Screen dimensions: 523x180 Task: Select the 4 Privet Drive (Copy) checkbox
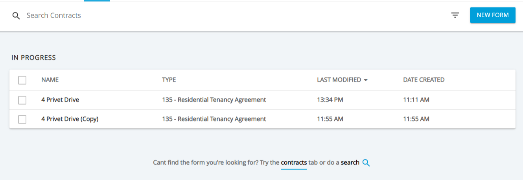pos(22,119)
